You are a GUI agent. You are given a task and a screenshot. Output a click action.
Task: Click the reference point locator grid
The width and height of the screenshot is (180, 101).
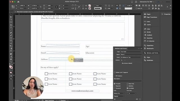(13, 7)
